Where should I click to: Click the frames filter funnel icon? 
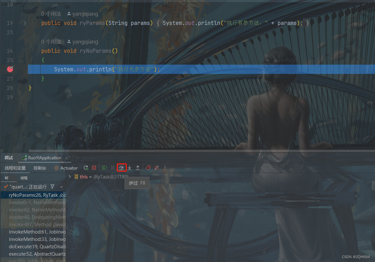click(x=52, y=187)
